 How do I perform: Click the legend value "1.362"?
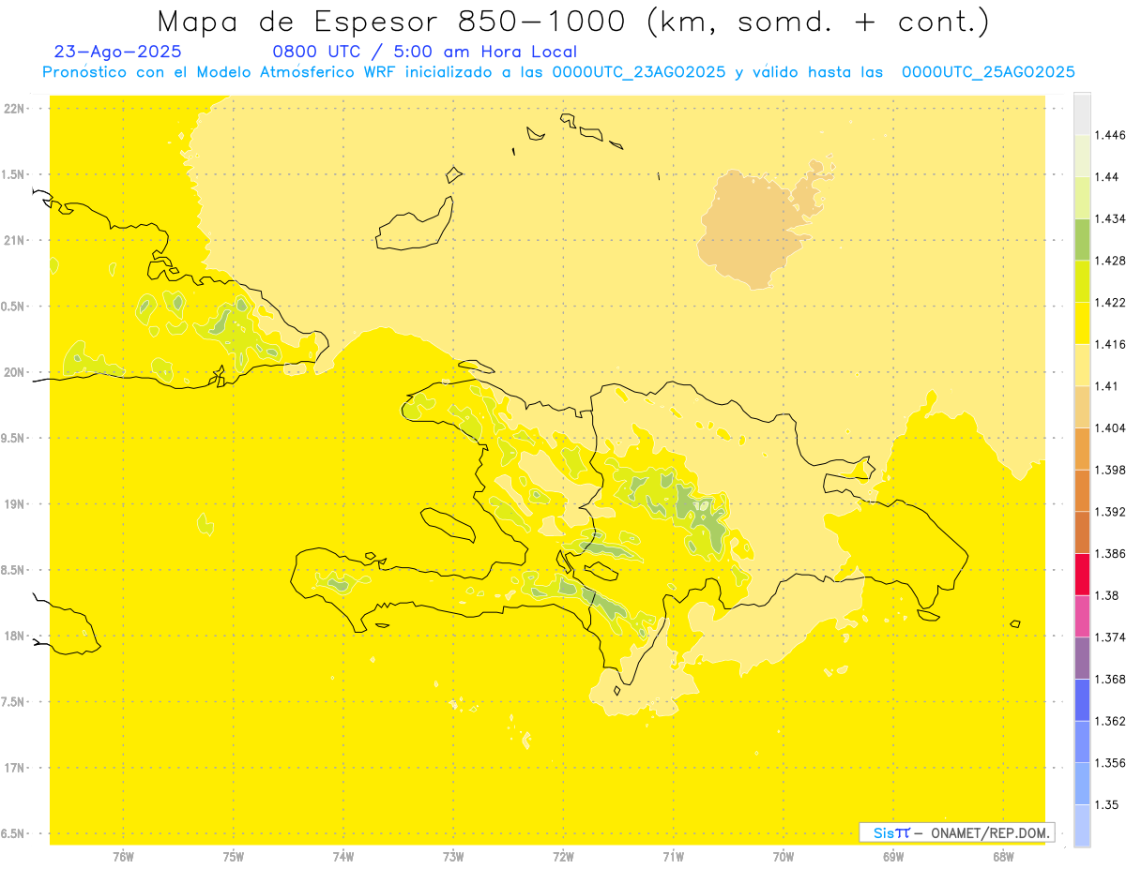click(1109, 721)
